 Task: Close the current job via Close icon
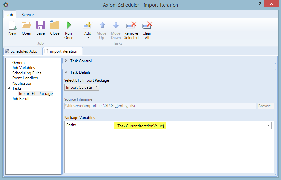coord(55,25)
